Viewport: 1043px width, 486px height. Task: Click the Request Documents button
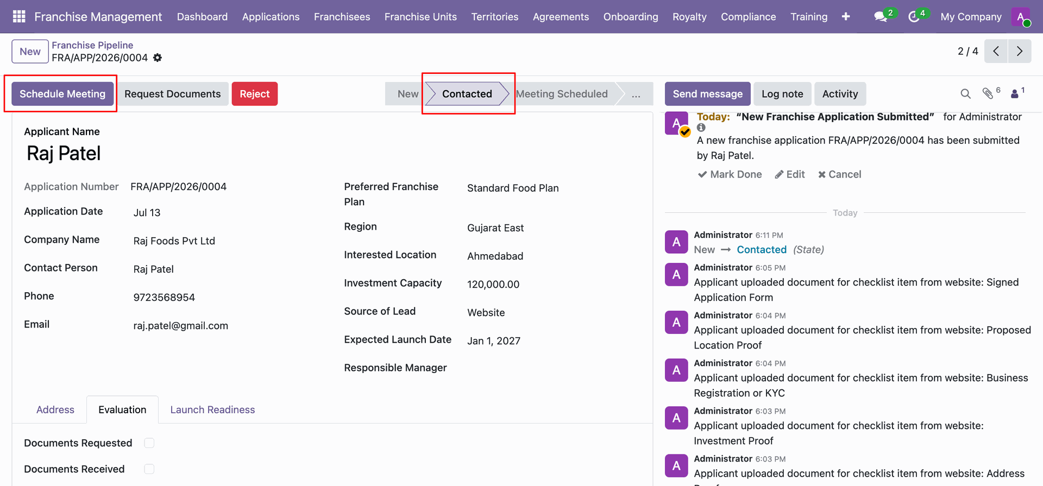point(172,94)
